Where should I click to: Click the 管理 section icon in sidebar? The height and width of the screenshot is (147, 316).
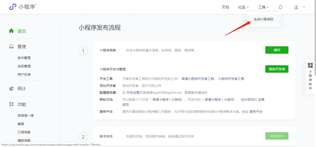coord(11,46)
